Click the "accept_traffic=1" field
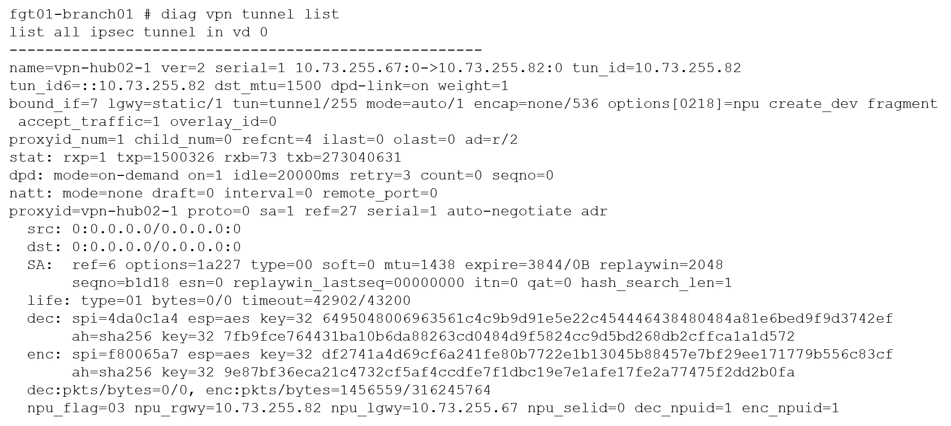The width and height of the screenshot is (951, 426). (89, 122)
